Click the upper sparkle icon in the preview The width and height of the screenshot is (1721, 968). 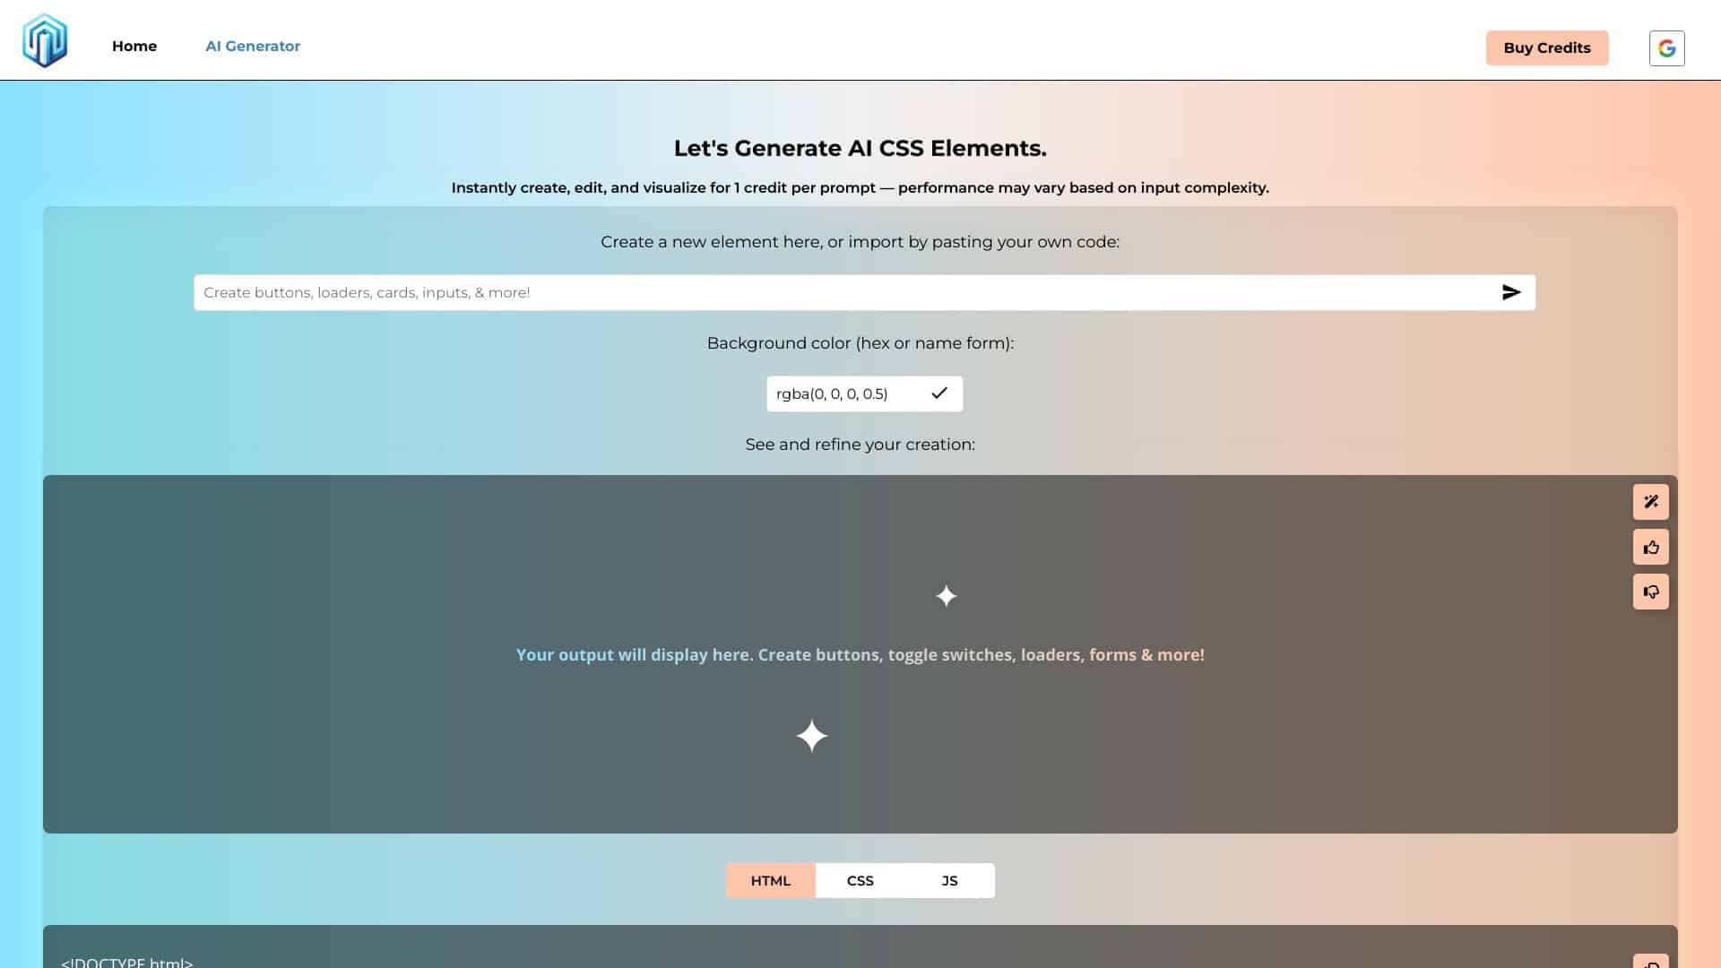point(946,596)
